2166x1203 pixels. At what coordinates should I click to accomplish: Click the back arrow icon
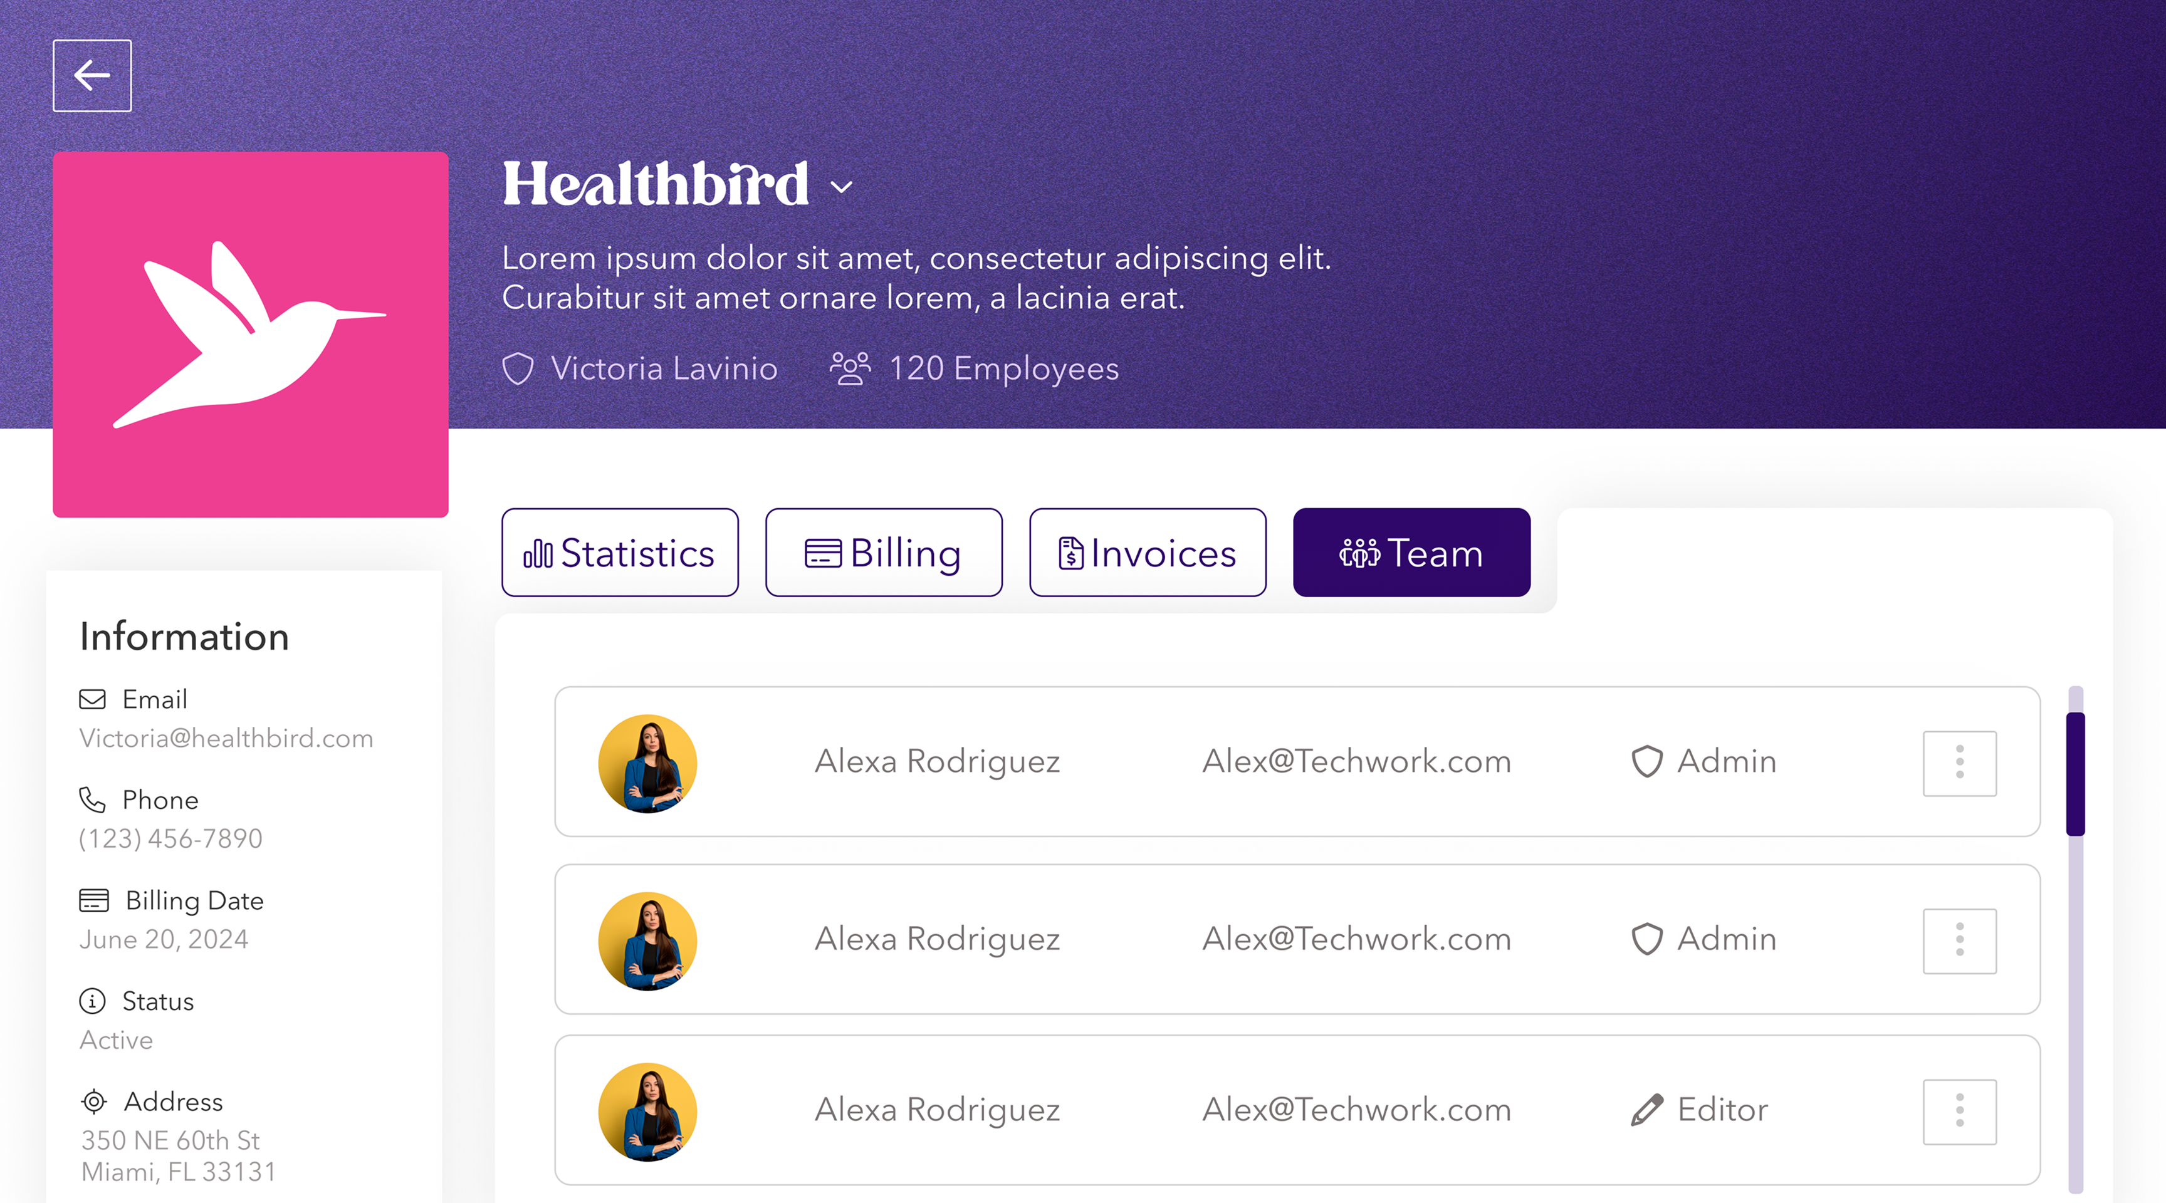(93, 76)
